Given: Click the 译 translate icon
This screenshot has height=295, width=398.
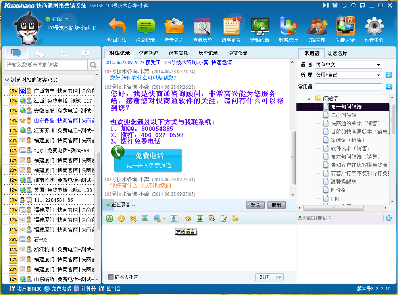Looking at the screenshot, I should coord(200,218).
